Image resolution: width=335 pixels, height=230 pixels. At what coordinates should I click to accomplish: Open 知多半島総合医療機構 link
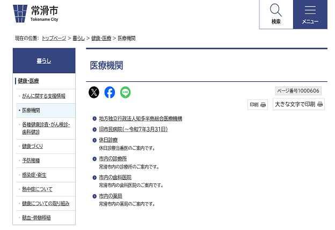[140, 119]
